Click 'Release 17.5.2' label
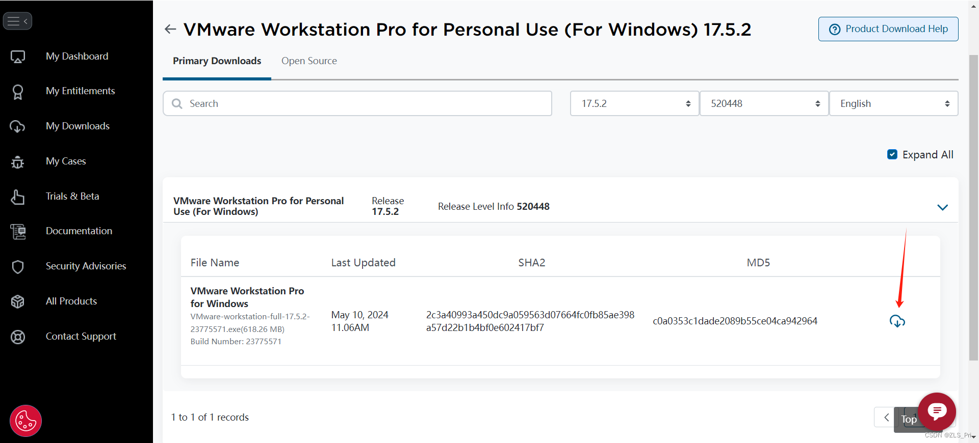The height and width of the screenshot is (443, 979). 388,206
